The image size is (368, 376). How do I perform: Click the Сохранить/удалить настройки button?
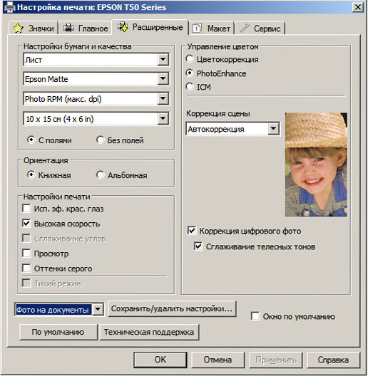coord(172,308)
